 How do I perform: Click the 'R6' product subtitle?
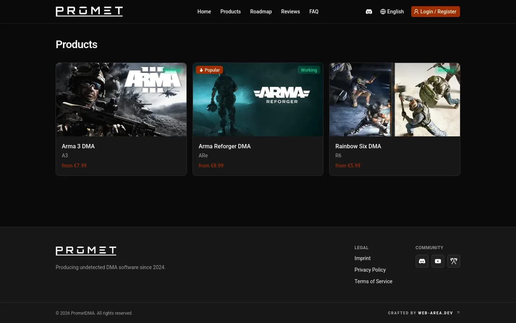point(338,156)
